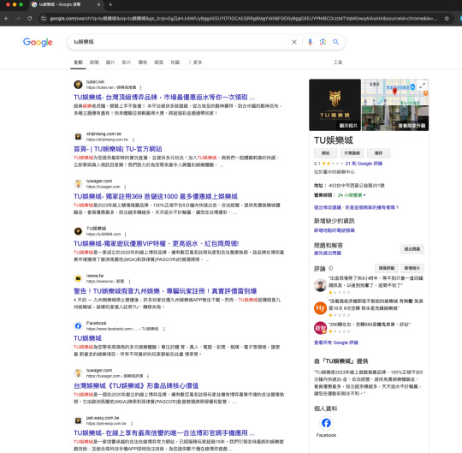The width and height of the screenshot is (462, 453).
Task: Click the magnifier search button
Action: click(x=335, y=42)
